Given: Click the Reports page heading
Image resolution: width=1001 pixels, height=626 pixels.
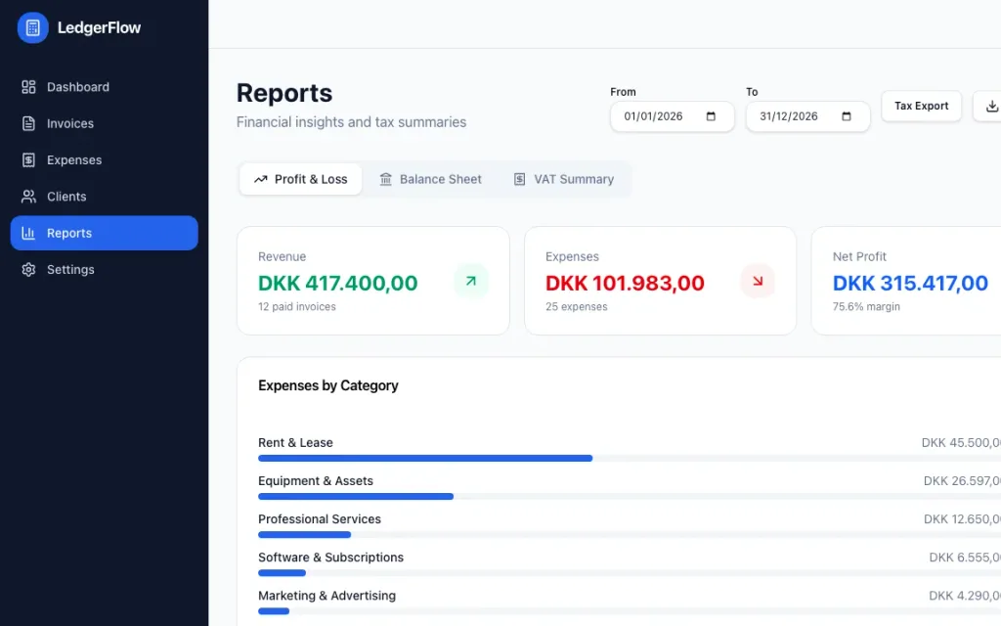Looking at the screenshot, I should pos(284,93).
